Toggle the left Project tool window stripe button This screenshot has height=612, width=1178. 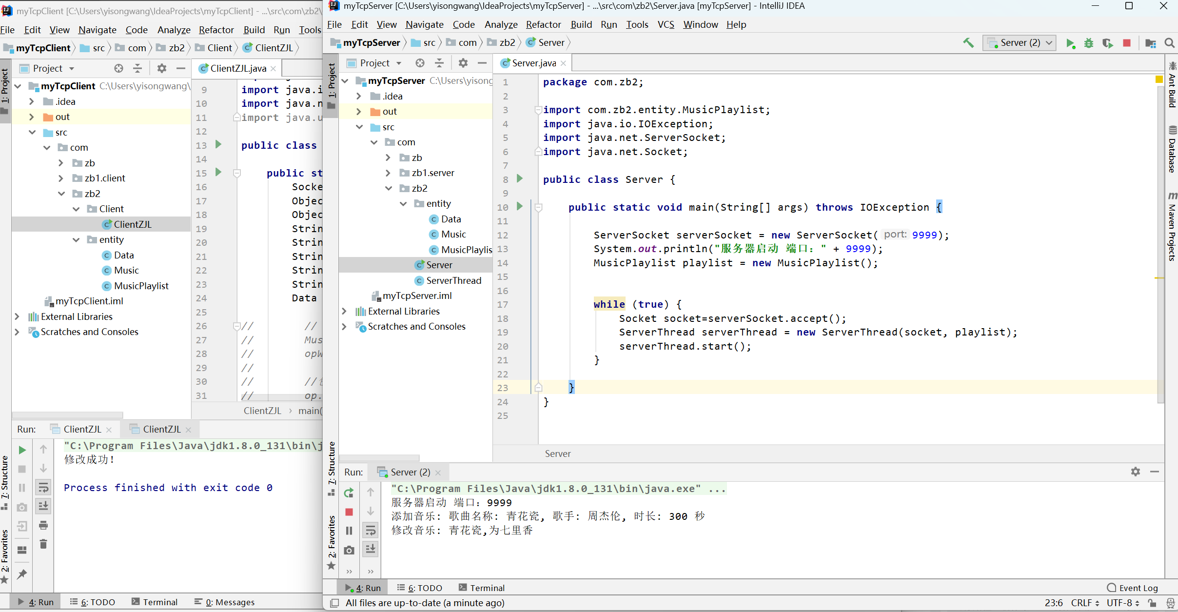[5, 90]
